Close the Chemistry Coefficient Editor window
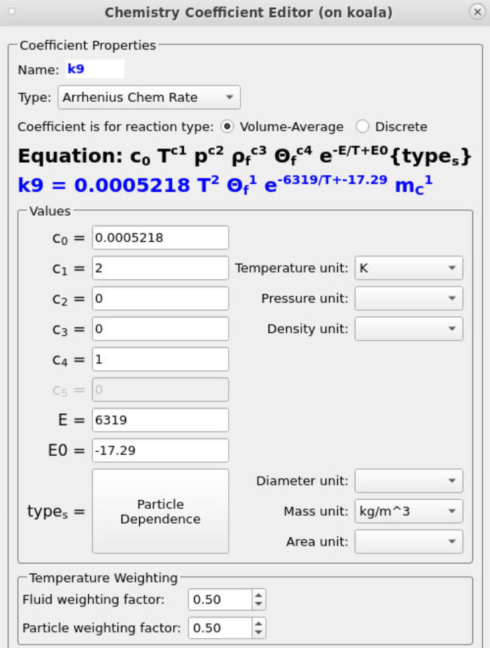490x648 pixels. [476, 12]
